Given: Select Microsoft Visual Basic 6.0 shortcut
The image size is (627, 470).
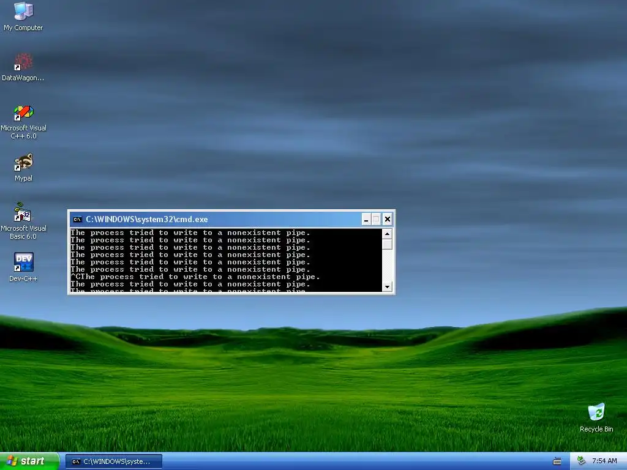Looking at the screenshot, I should click(23, 221).
